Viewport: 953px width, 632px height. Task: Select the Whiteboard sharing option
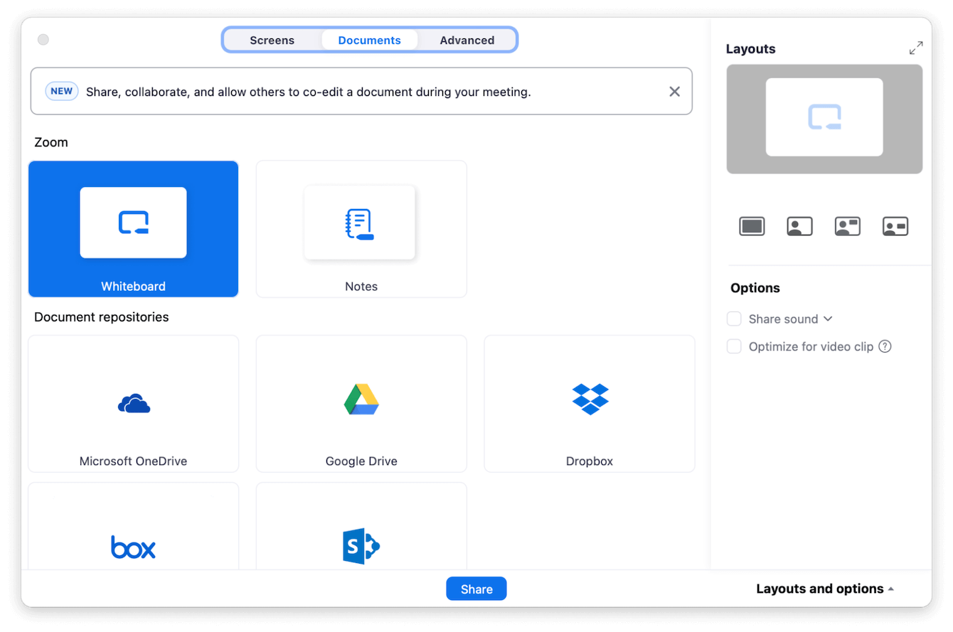pos(133,228)
